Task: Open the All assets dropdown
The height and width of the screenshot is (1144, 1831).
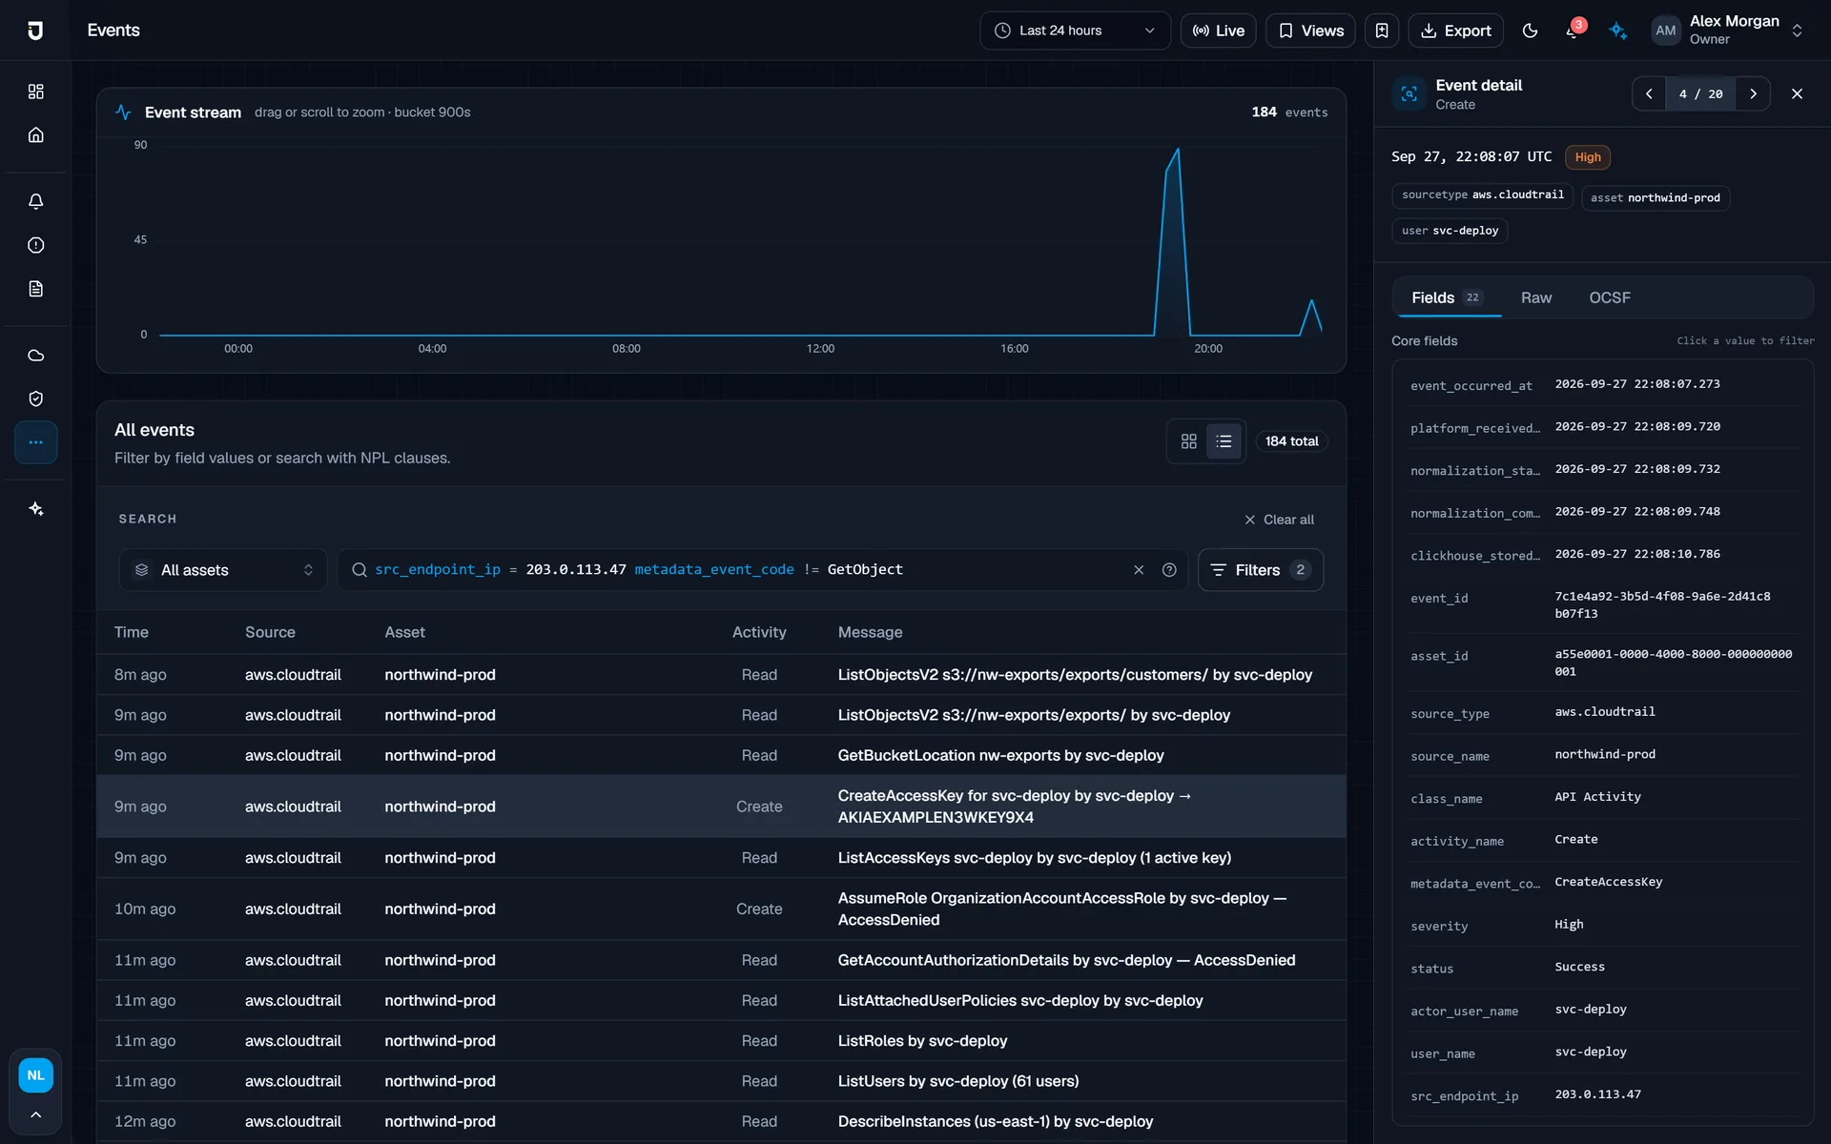Action: pyautogui.click(x=223, y=570)
